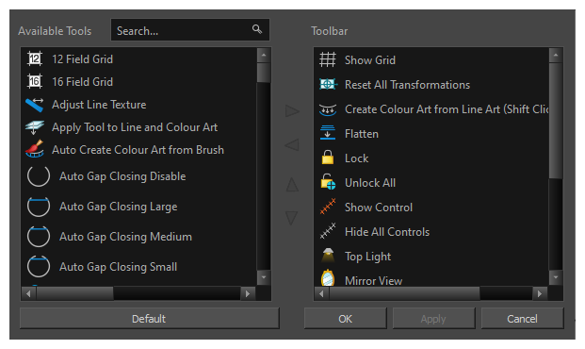Screen dimensions: 585x349
Task: Move toolbar item up with up arrow
Action: (x=292, y=185)
